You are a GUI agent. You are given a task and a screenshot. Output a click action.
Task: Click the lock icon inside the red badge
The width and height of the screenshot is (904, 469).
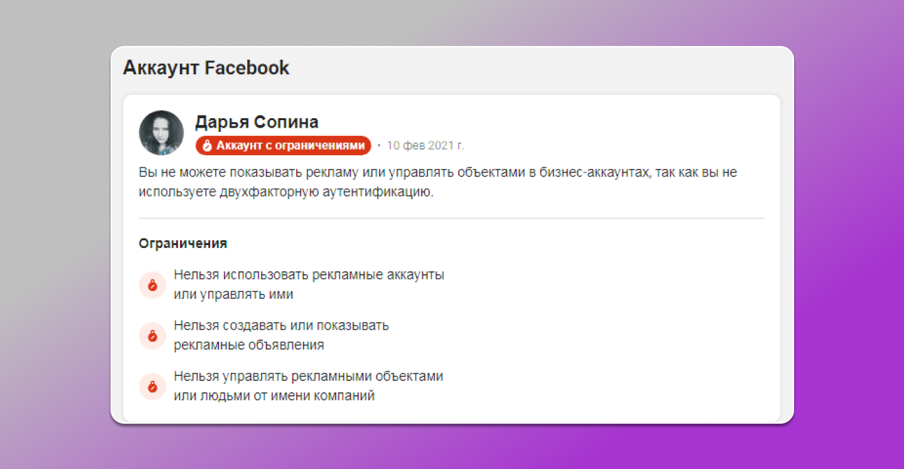point(207,145)
